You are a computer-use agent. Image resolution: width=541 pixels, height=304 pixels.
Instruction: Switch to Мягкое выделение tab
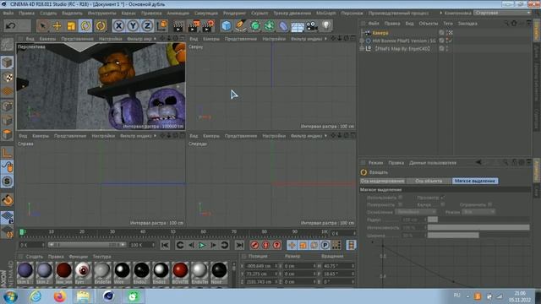tap(475, 181)
